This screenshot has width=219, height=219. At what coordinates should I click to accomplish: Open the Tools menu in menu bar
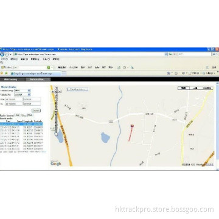(46, 59)
